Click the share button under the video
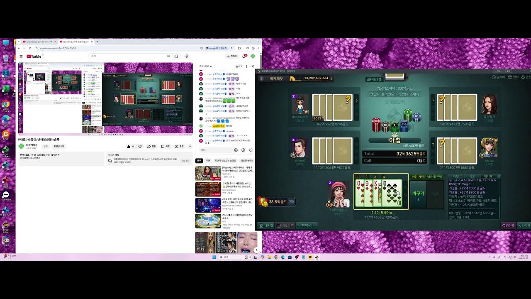Viewport: 531px width, 299px height. tap(152, 146)
